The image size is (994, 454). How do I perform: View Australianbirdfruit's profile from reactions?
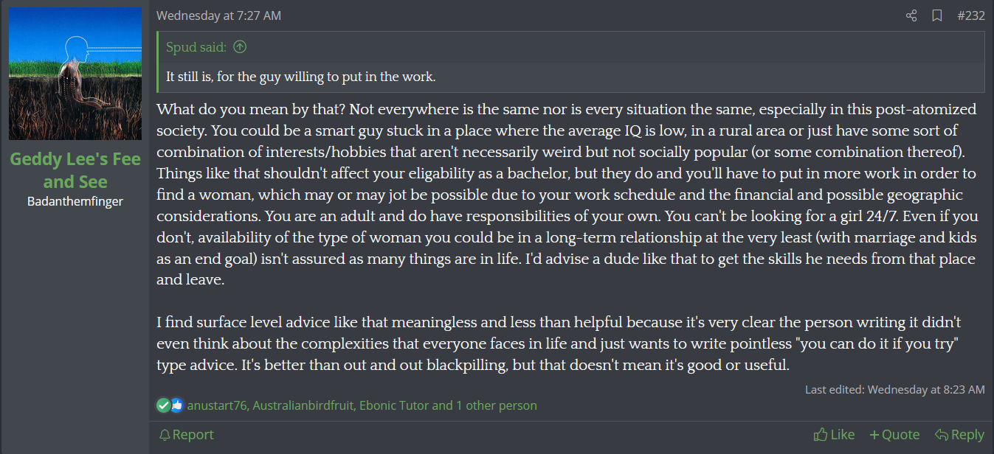point(303,405)
